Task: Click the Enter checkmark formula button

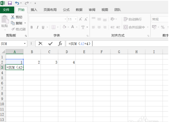Action: 50,43
